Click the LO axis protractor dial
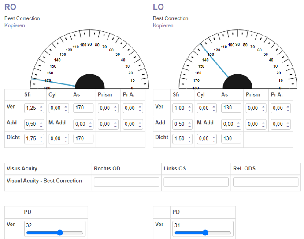 (x=238, y=59)
